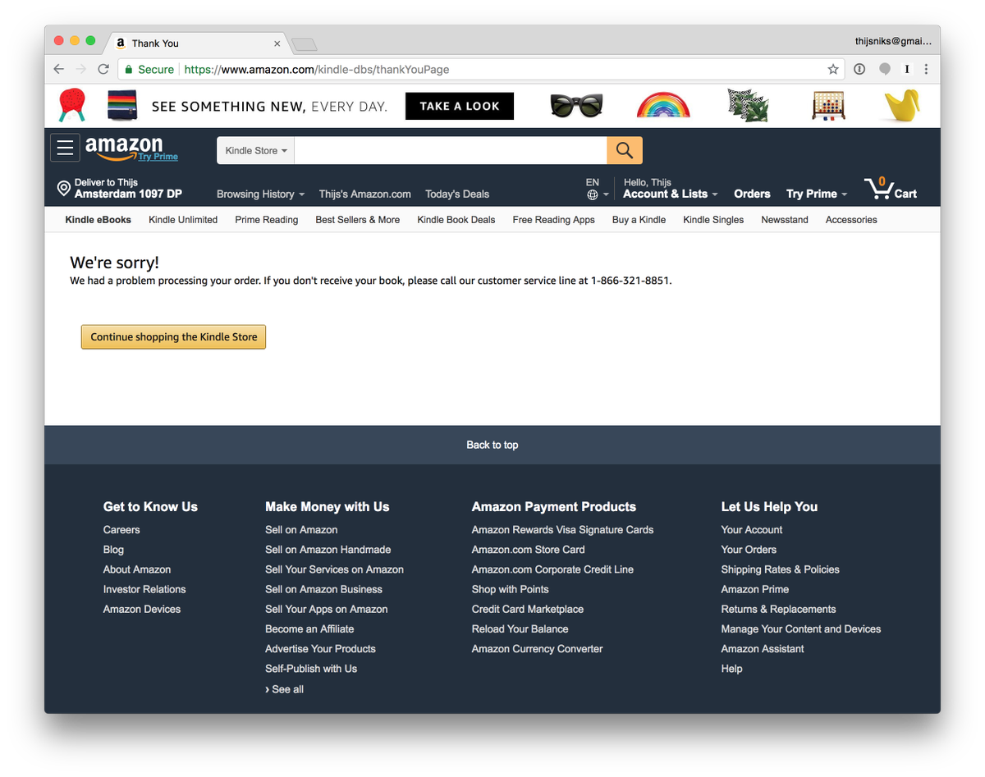
Task: Click the browser address bar URL
Action: pyautogui.click(x=317, y=70)
